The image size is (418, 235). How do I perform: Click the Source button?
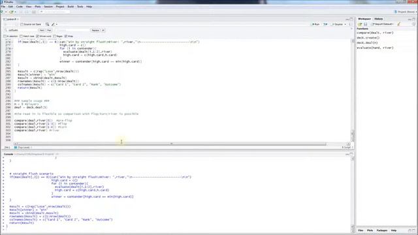click(x=337, y=24)
